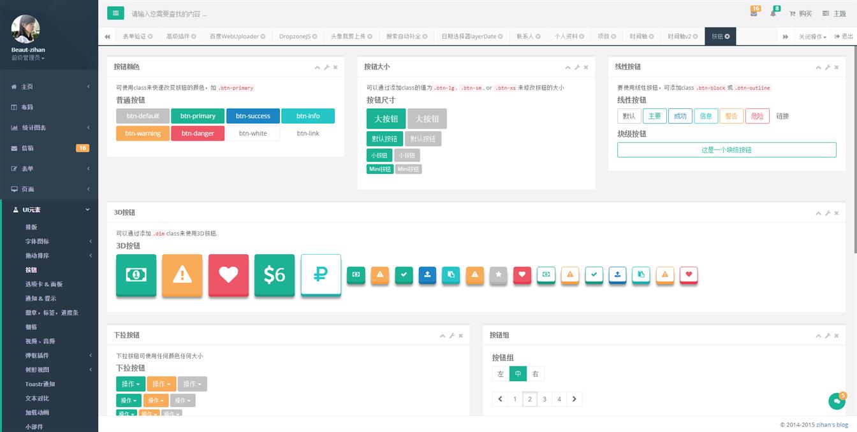This screenshot has width=857, height=432.
Task: Click the large ruble currency 3D button
Action: click(x=321, y=275)
